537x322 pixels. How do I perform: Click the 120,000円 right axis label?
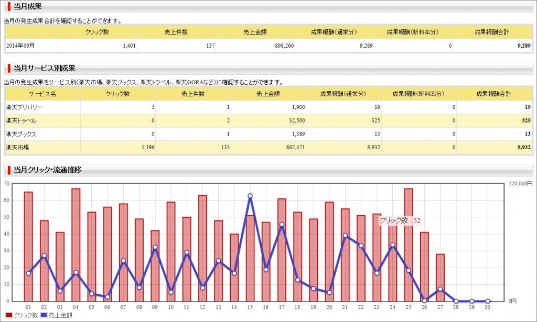(521, 184)
